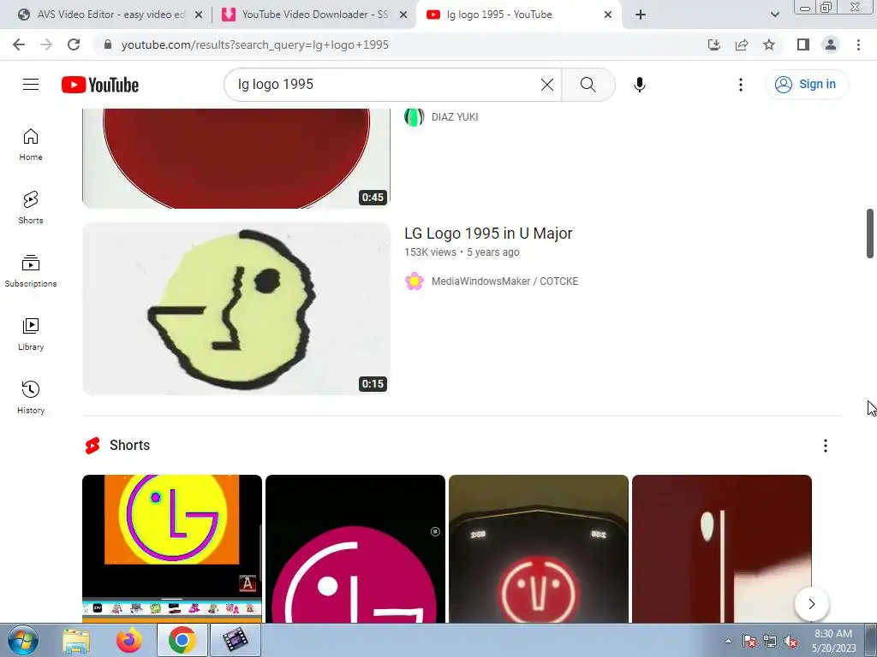Start voice search with the microphone icon

click(x=639, y=85)
